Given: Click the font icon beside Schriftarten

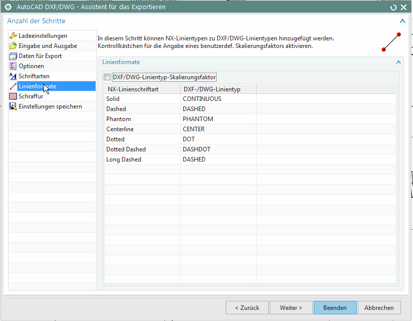Looking at the screenshot, I should coord(13,76).
